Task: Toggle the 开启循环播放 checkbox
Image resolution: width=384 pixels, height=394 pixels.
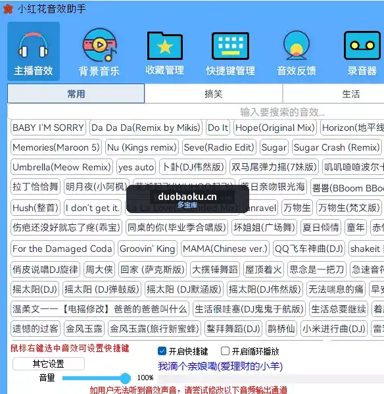Action: (x=225, y=351)
